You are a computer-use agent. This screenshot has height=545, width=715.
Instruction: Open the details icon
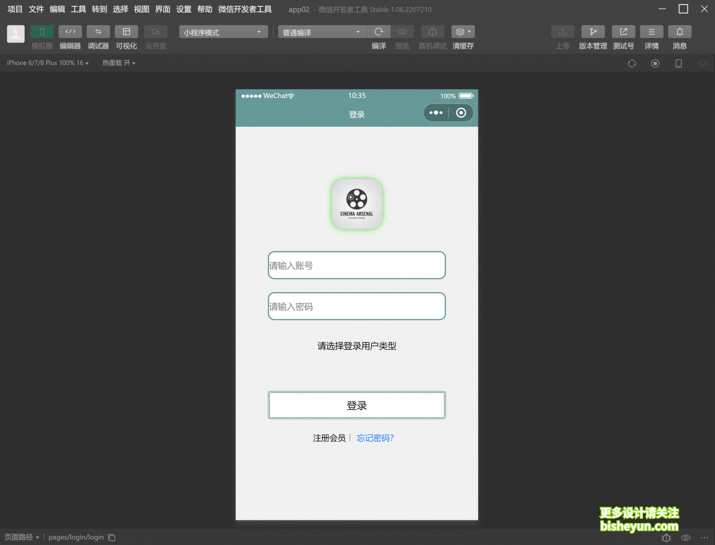(x=652, y=32)
